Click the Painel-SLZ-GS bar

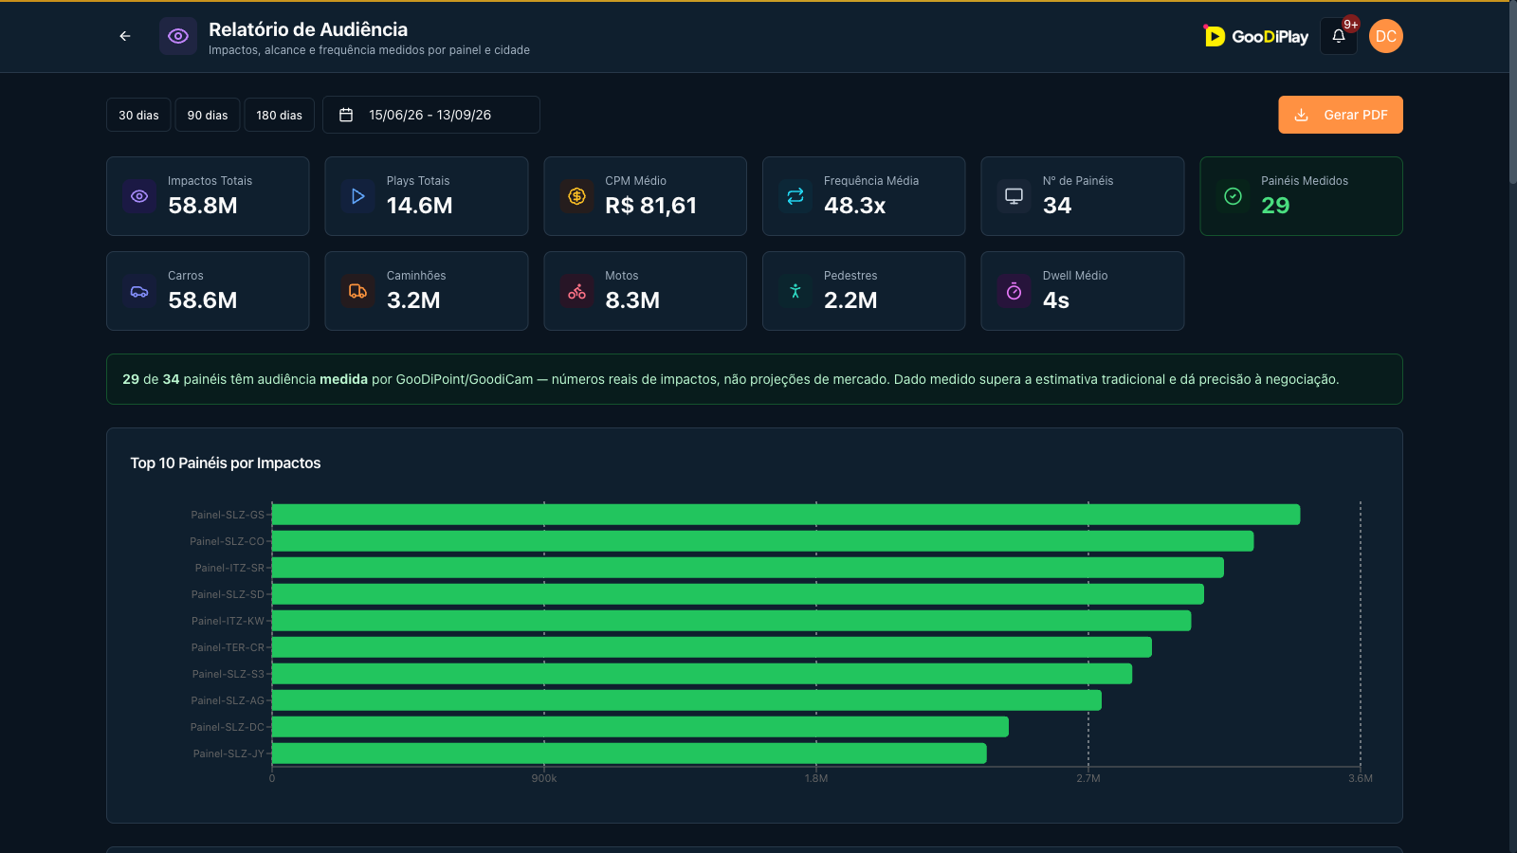pyautogui.click(x=786, y=515)
